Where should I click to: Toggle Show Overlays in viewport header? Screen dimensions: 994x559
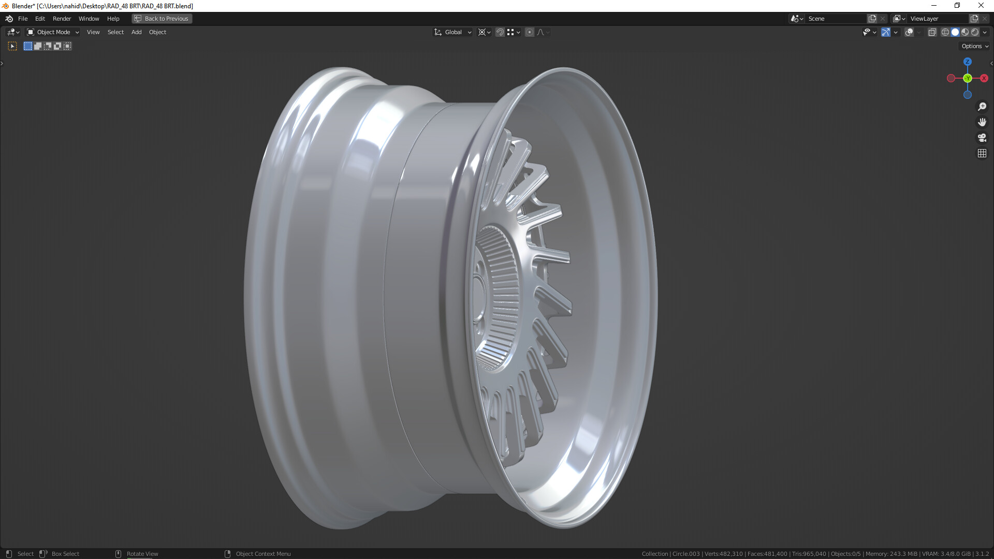(909, 32)
